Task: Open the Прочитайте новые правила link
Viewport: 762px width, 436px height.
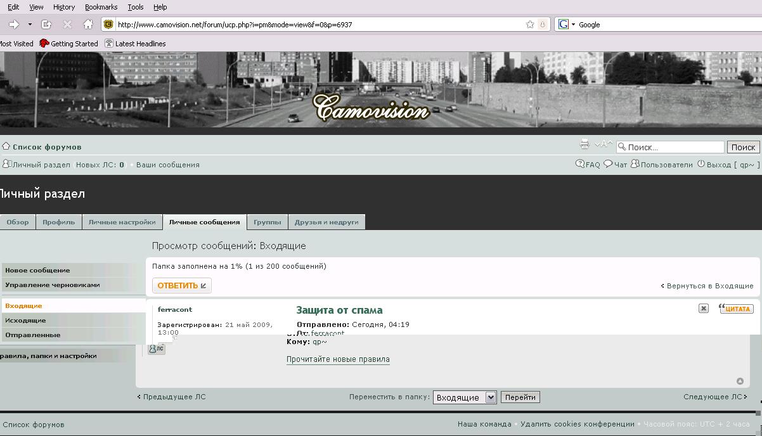Action: 338,359
